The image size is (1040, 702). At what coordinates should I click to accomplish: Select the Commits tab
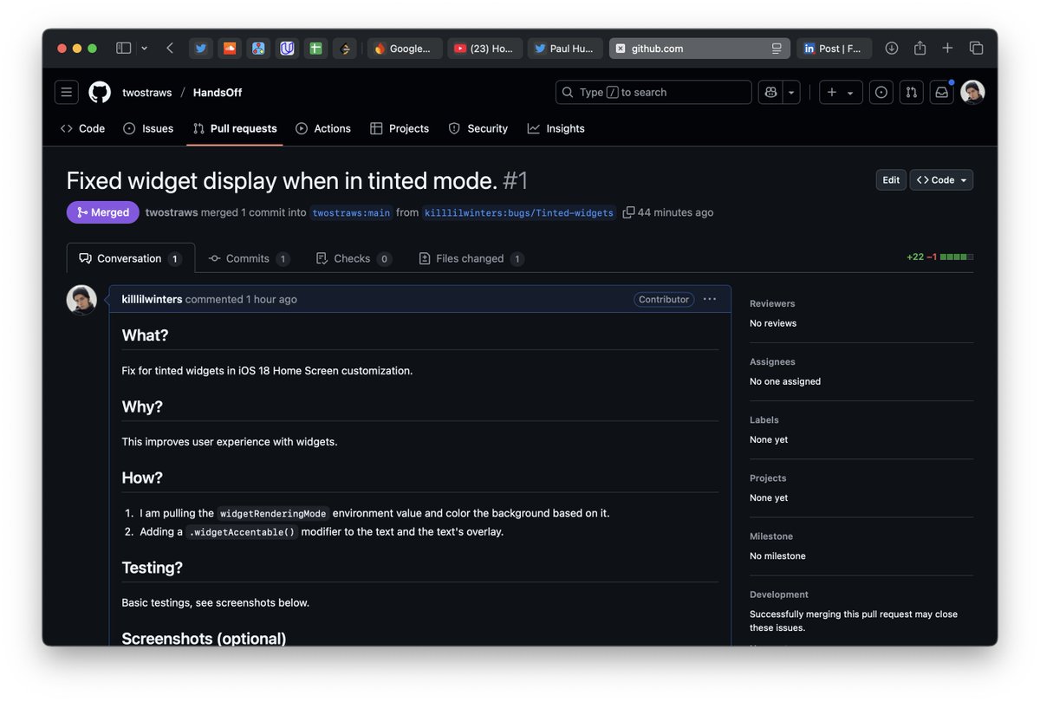tap(249, 258)
